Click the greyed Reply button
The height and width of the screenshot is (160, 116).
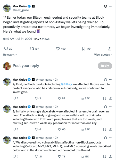point(105,66)
